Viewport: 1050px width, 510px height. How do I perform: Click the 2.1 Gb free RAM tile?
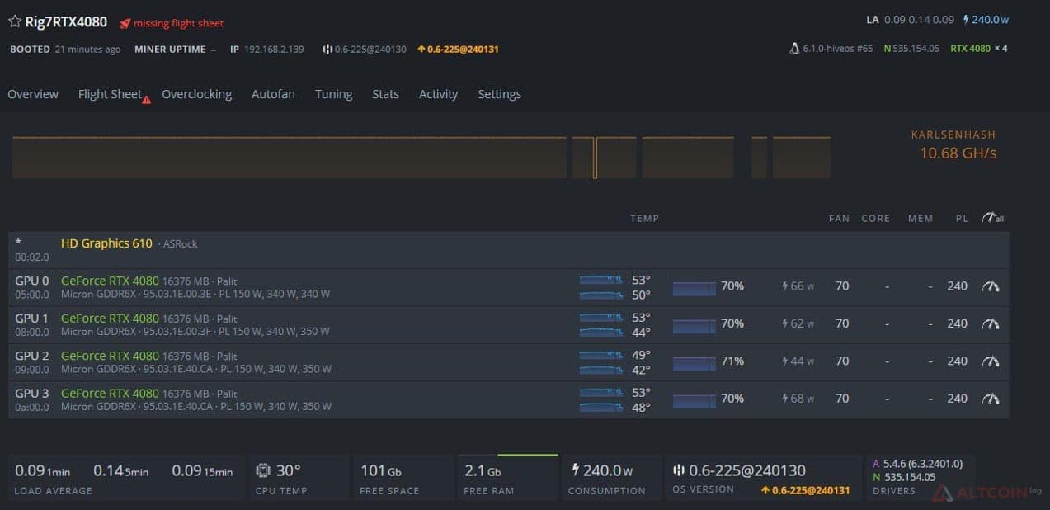pos(507,479)
